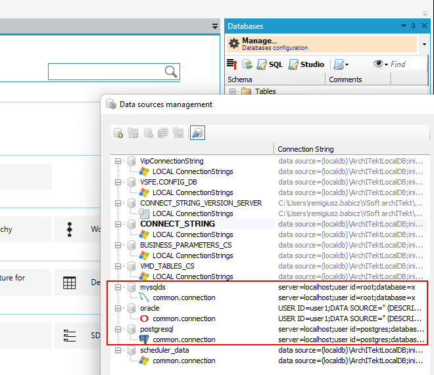Collapse the scheduler_data node
Screen dimensions: 434x375
pyautogui.click(x=118, y=350)
